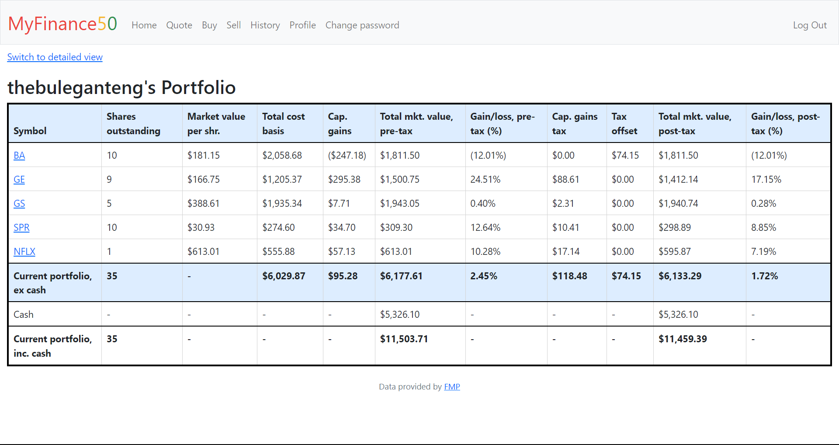Click NFLX capital gains $57.13
Screen dimensions: 839x445
(x=342, y=251)
